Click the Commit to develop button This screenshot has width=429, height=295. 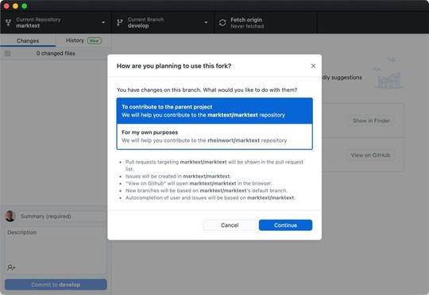[x=56, y=285]
